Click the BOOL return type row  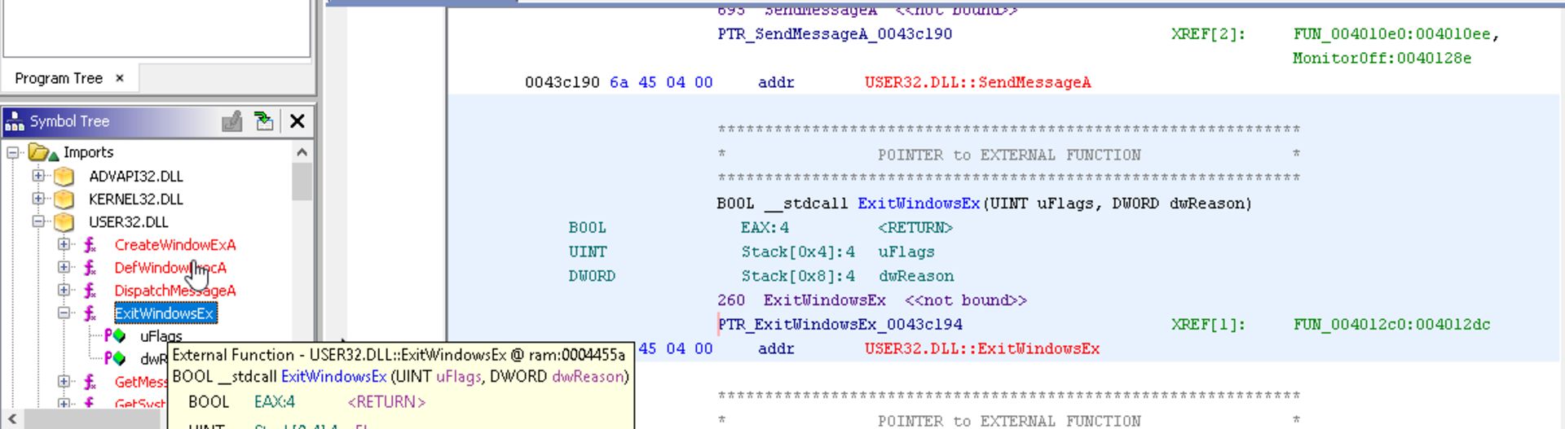coord(587,228)
